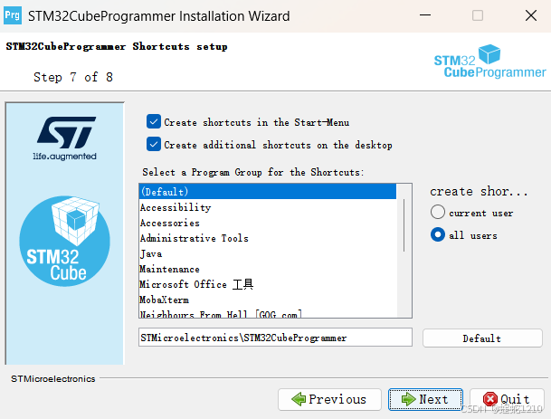Close the installation wizard window
Screen dimensions: 551x419
(530, 15)
